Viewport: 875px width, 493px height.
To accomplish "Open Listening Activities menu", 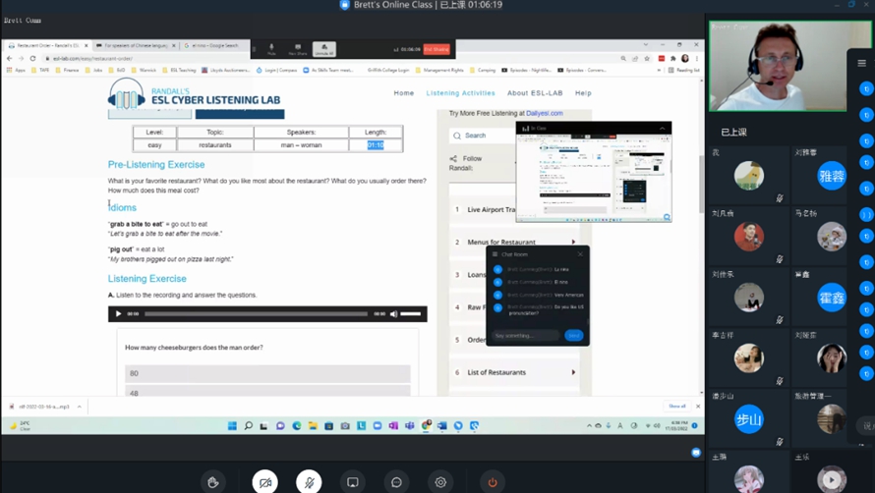I will tap(460, 93).
